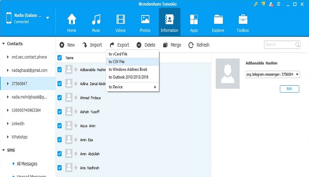The image size is (309, 177).
Task: Expand the LinkedIn contacts group
Action: (x=8, y=124)
